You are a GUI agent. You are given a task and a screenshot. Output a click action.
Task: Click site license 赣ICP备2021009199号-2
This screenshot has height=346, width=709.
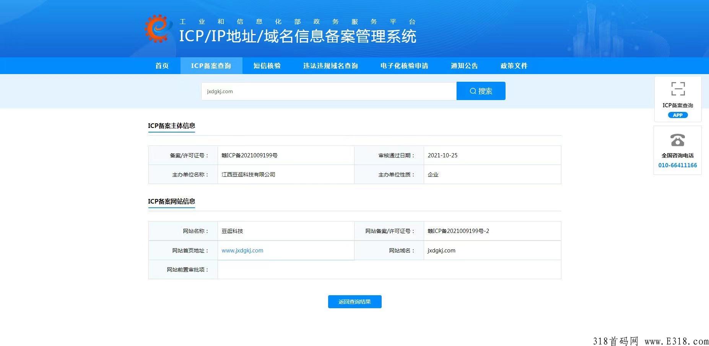[x=458, y=231]
